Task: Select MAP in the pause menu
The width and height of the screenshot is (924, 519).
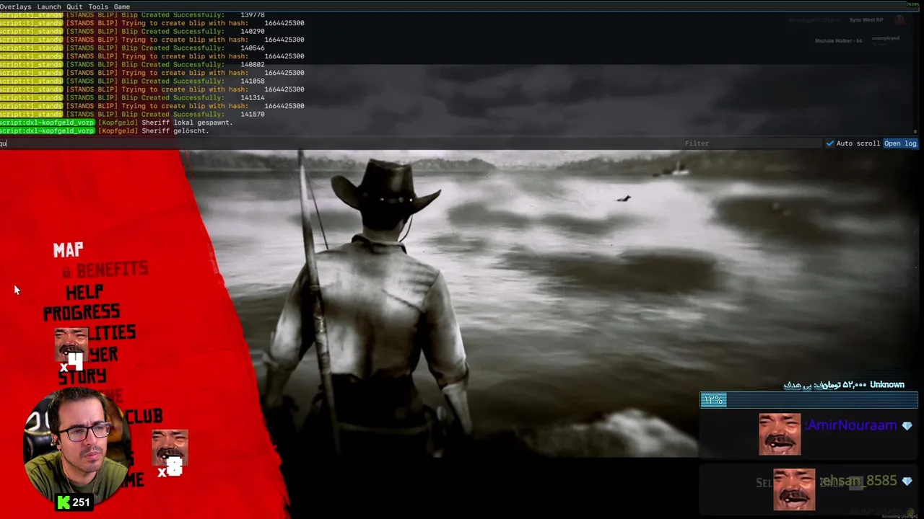Action: click(68, 250)
